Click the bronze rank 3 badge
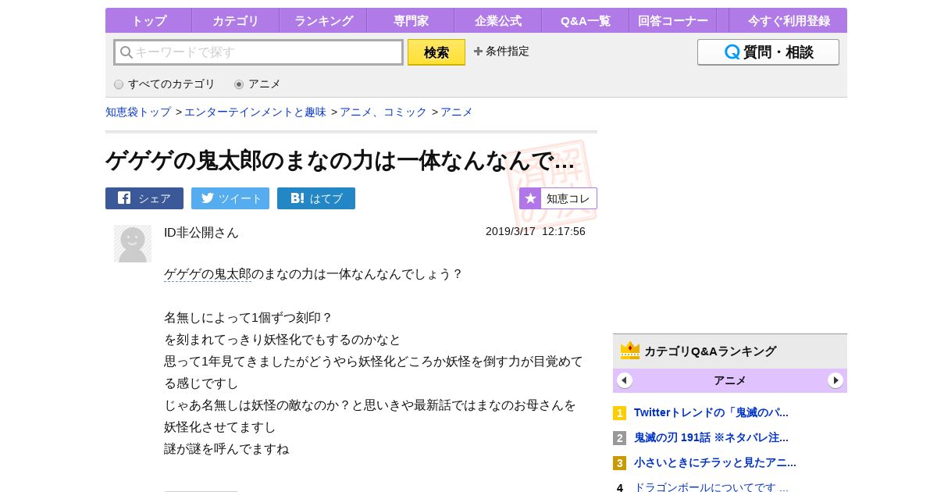937x492 pixels. point(619,463)
